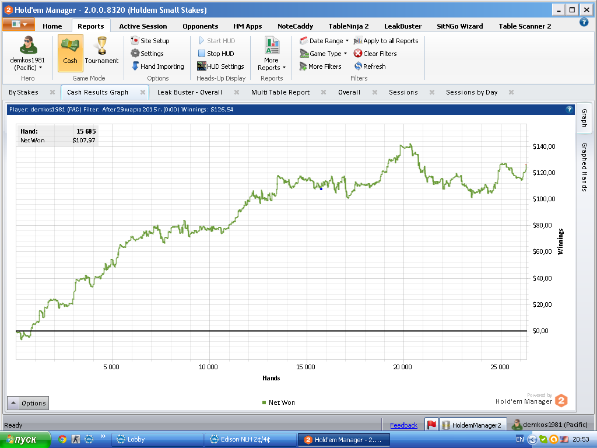Screen dimensions: 597x448
Task: Switch to the Home ribbon tab
Action: click(52, 26)
